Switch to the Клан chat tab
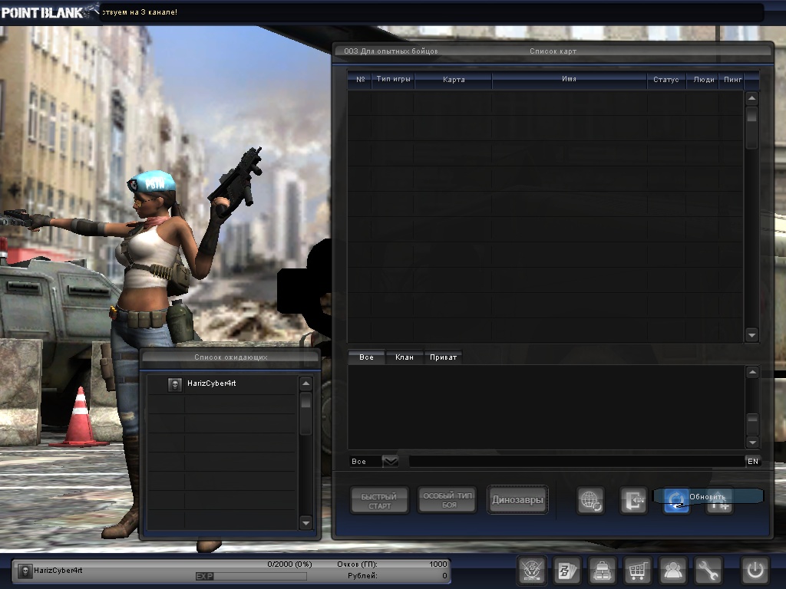This screenshot has height=589, width=786. [x=405, y=357]
